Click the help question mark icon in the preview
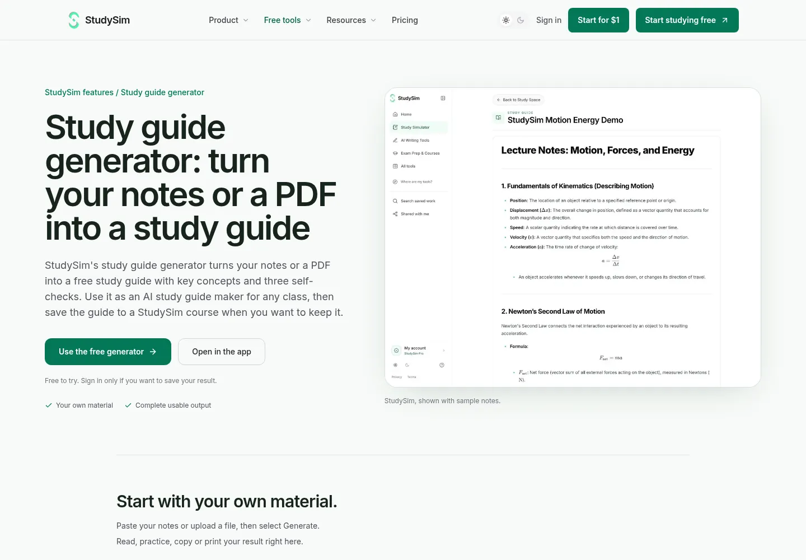The height and width of the screenshot is (560, 806). pos(442,365)
